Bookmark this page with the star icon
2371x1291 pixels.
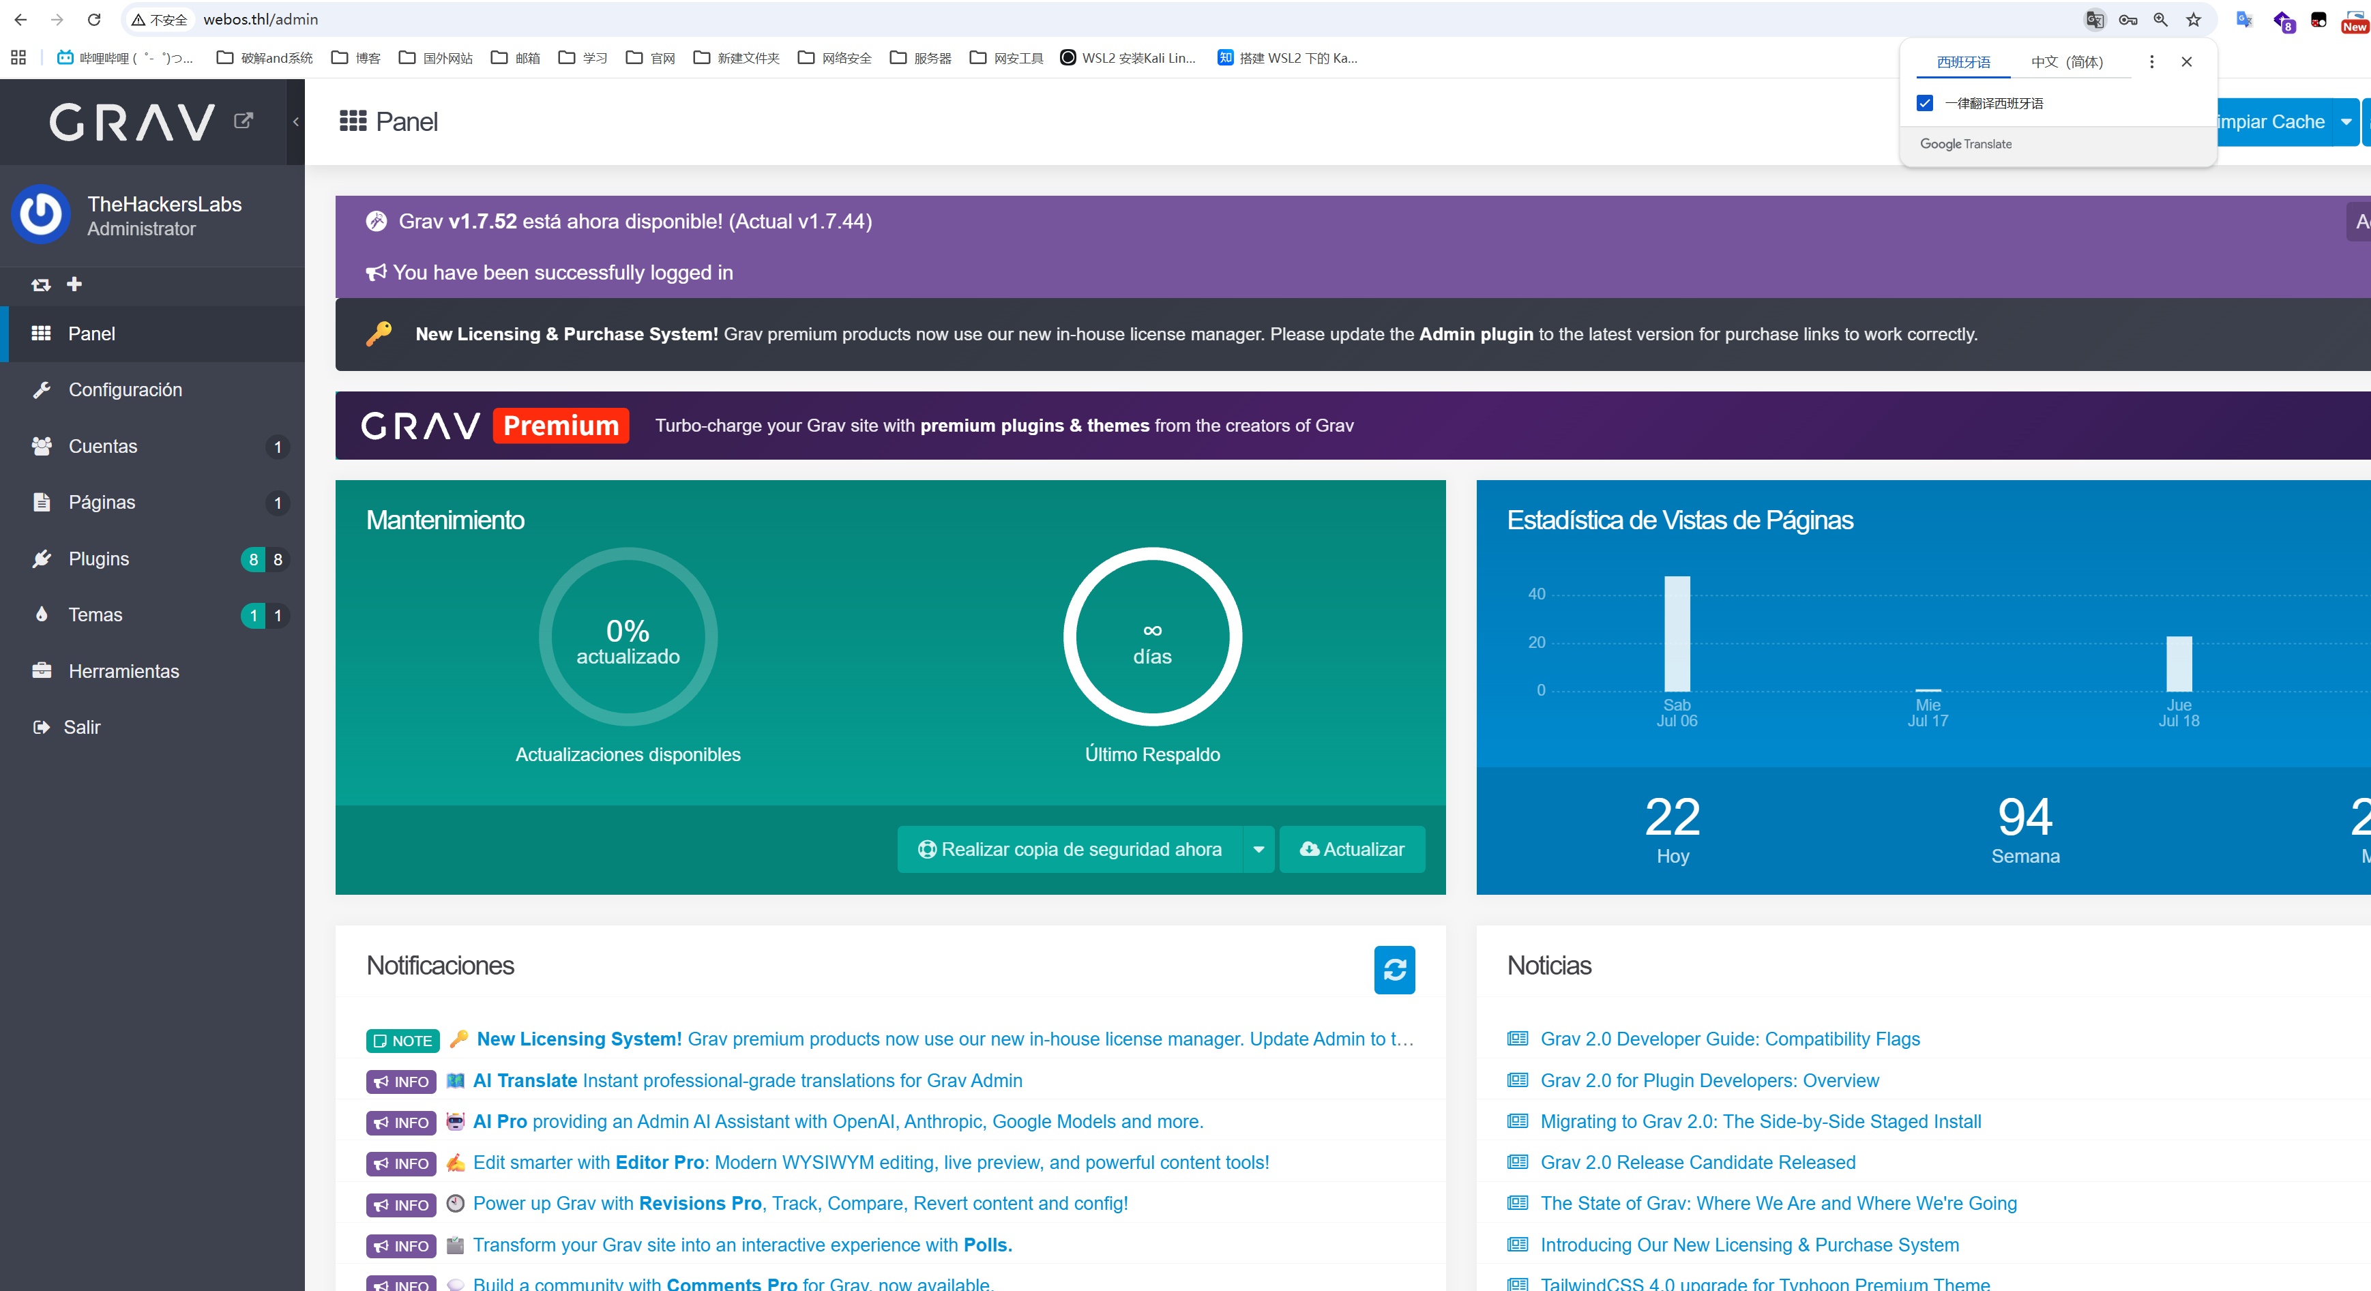(2194, 19)
